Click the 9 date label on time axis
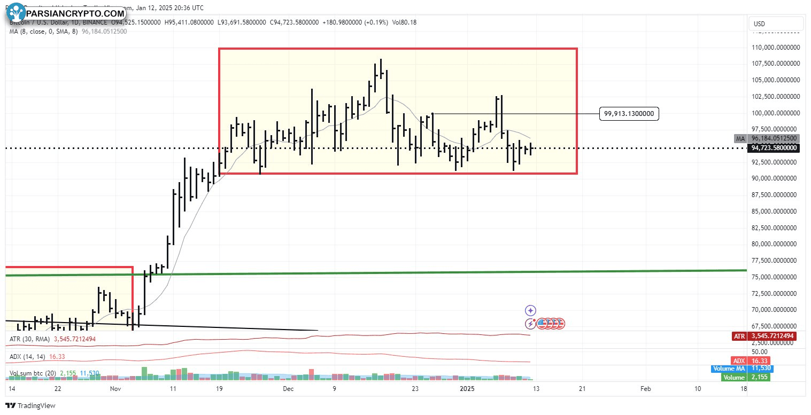The image size is (811, 415). coord(334,389)
